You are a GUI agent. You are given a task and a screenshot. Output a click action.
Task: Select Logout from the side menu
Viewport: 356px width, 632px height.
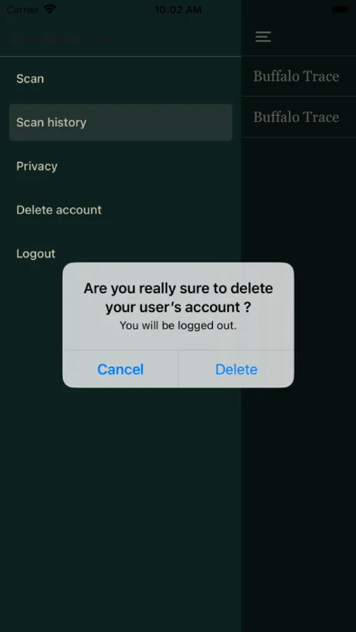[x=121, y=254]
